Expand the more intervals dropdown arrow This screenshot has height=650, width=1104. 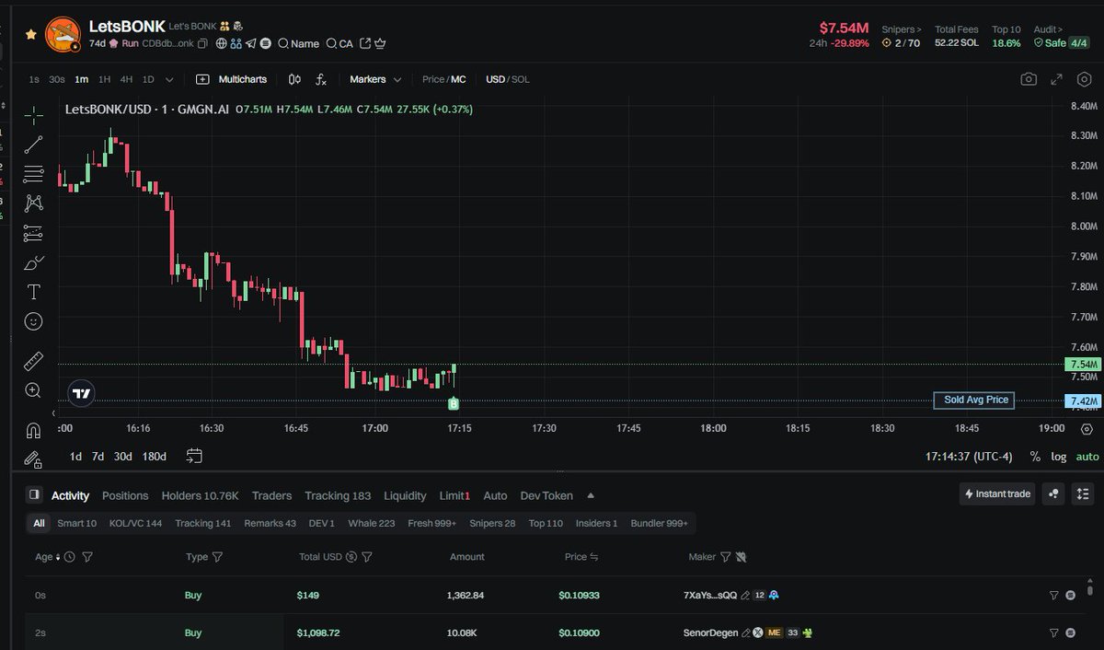[168, 80]
